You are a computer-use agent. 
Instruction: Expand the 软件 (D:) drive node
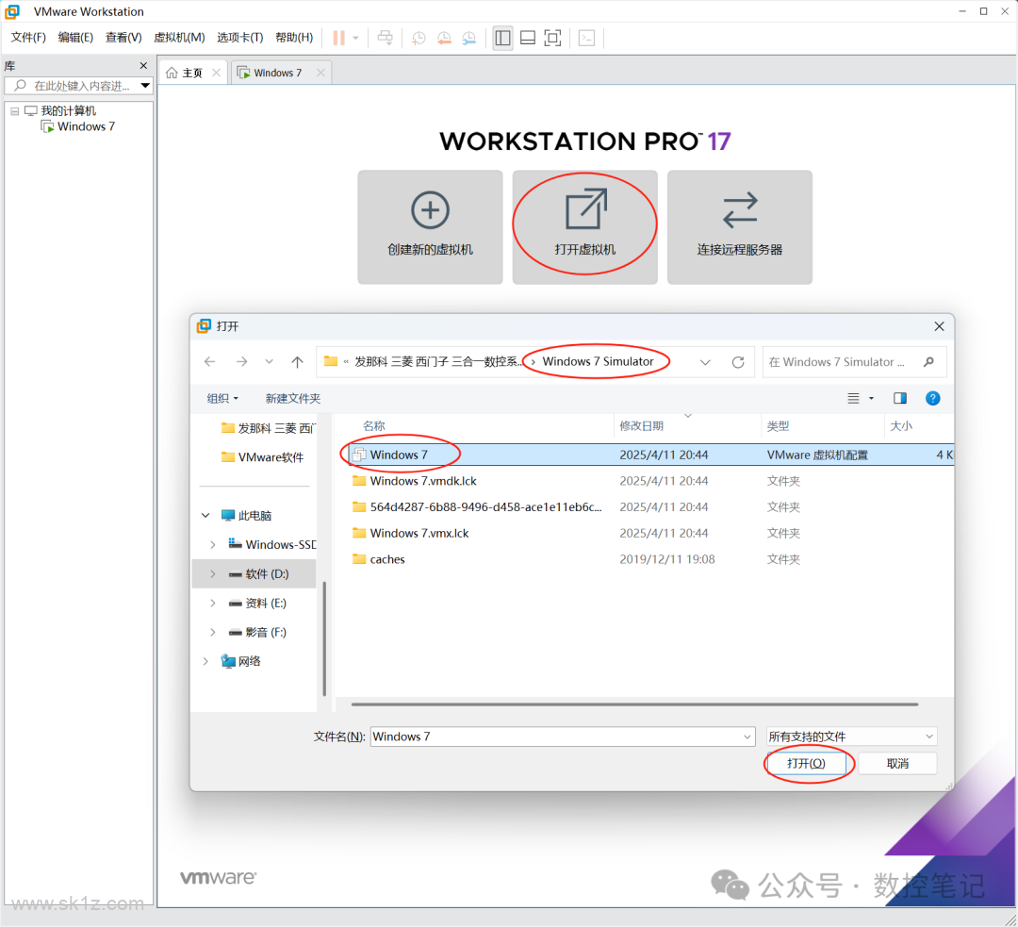pyautogui.click(x=213, y=574)
